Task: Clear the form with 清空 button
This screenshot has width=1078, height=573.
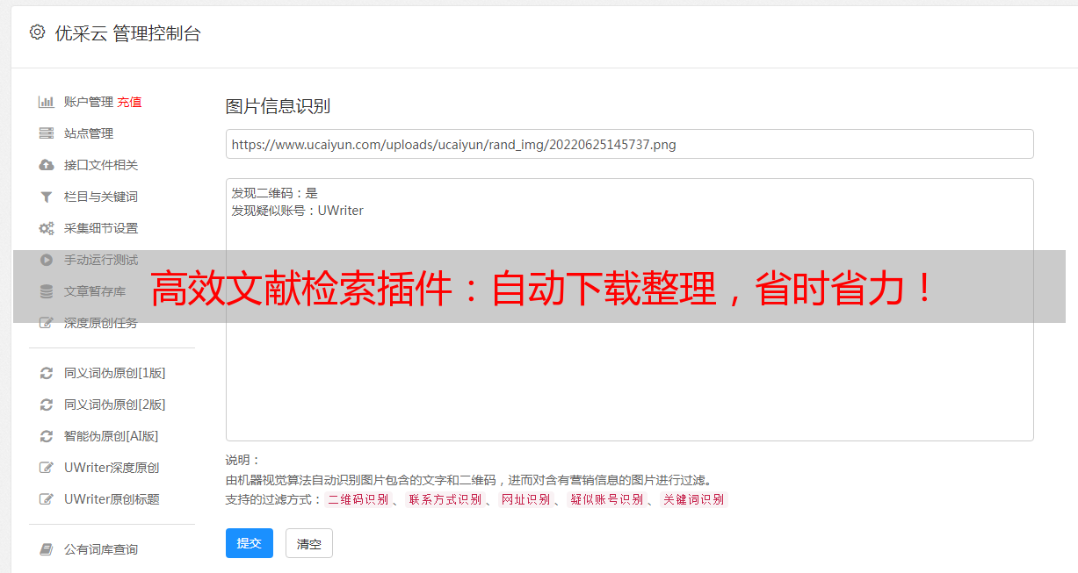Action: click(x=309, y=543)
